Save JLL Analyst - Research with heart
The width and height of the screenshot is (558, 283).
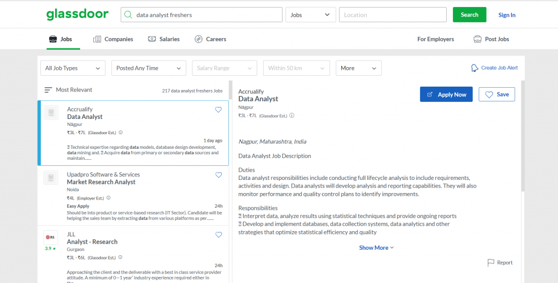pos(219,234)
